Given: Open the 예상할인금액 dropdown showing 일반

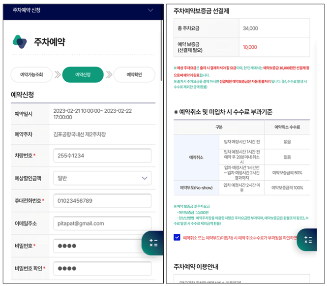Looking at the screenshot, I should coord(102,178).
